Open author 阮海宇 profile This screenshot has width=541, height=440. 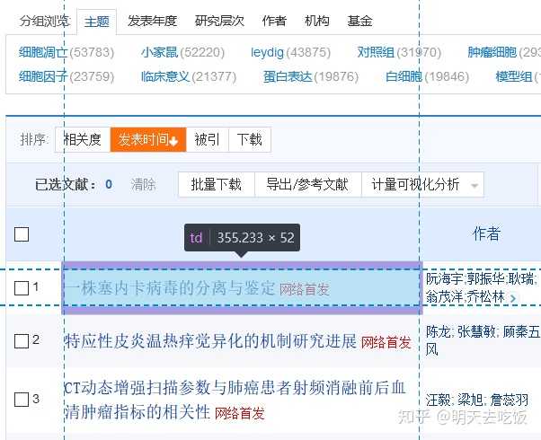click(444, 279)
